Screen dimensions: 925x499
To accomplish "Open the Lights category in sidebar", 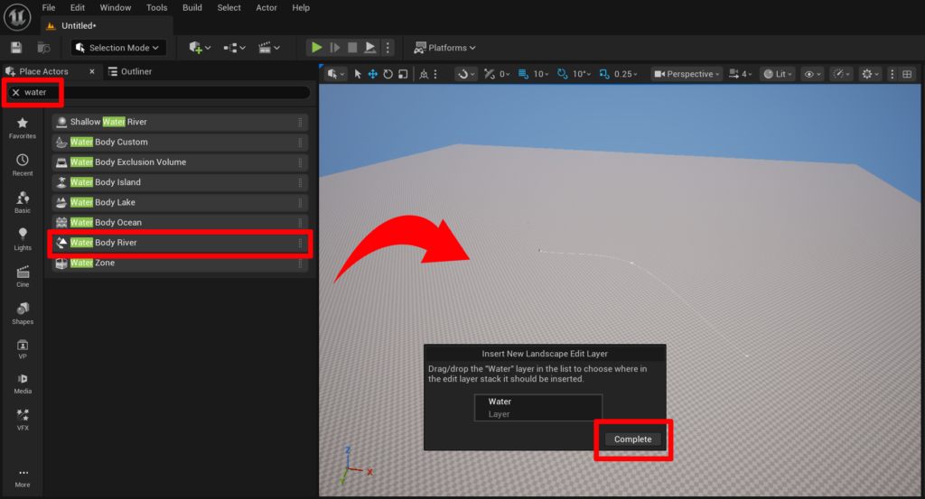I will coord(23,239).
